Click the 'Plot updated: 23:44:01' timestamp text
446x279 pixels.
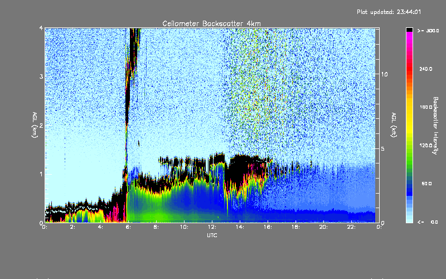(389, 12)
